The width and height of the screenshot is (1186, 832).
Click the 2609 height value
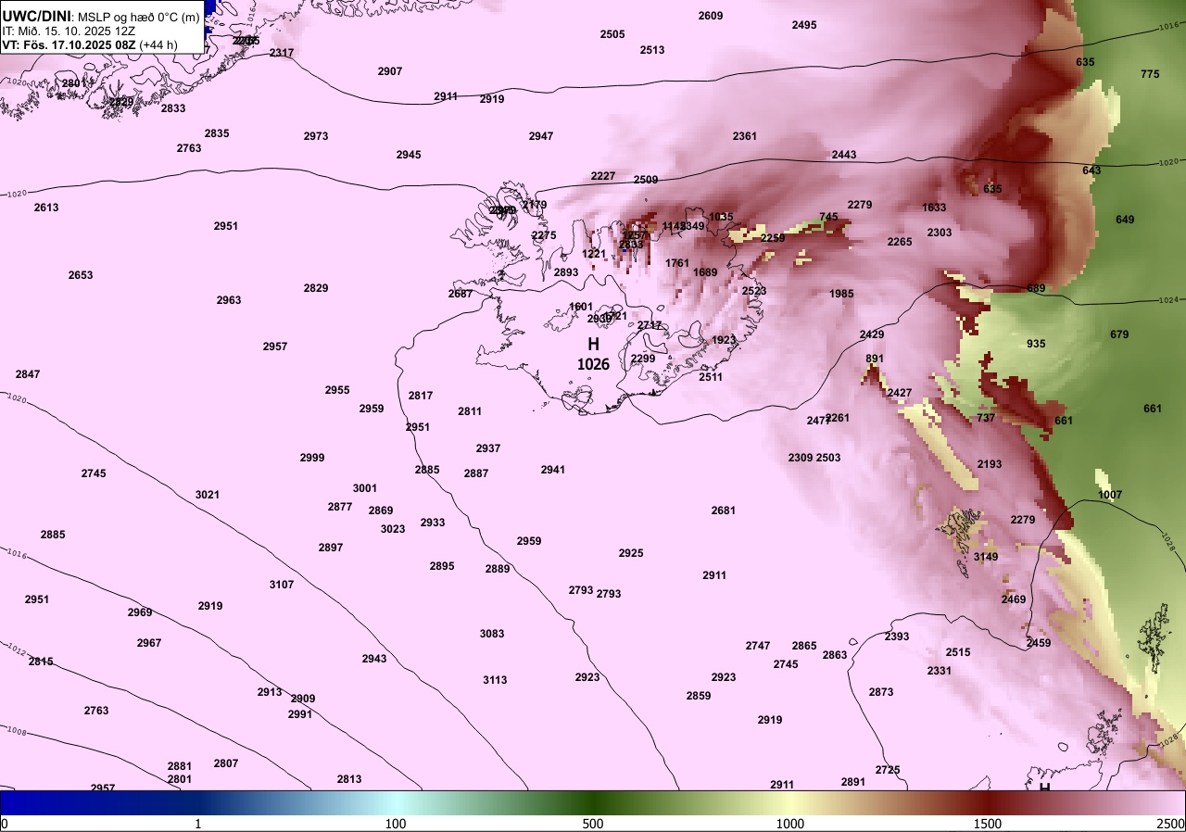[711, 16]
